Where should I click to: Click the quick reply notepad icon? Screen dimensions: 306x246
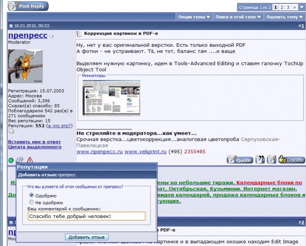(x=272, y=160)
